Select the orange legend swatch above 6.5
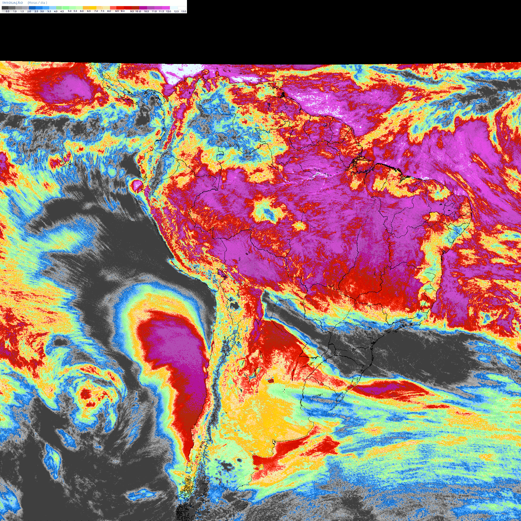 click(86, 8)
